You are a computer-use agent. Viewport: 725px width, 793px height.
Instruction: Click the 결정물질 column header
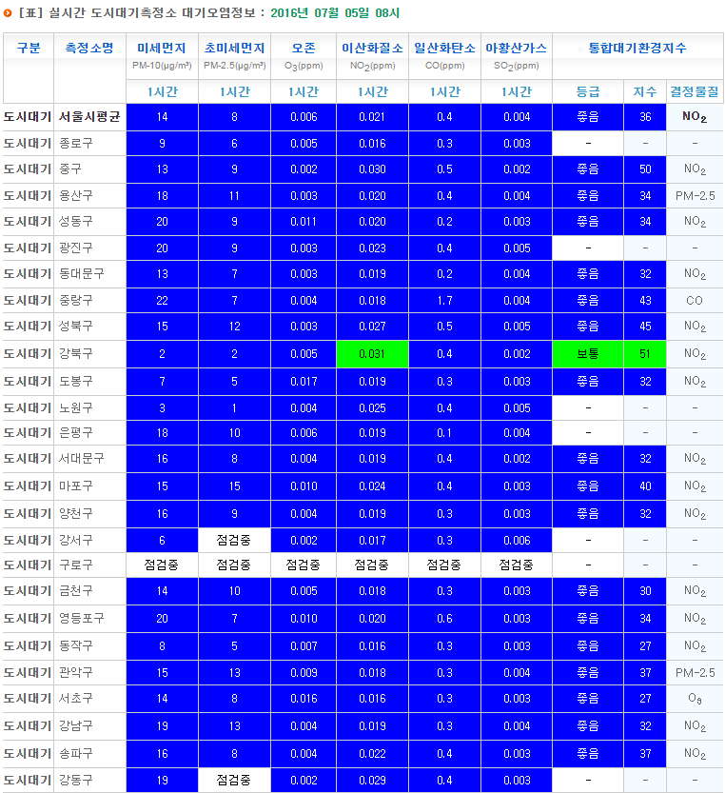click(695, 91)
